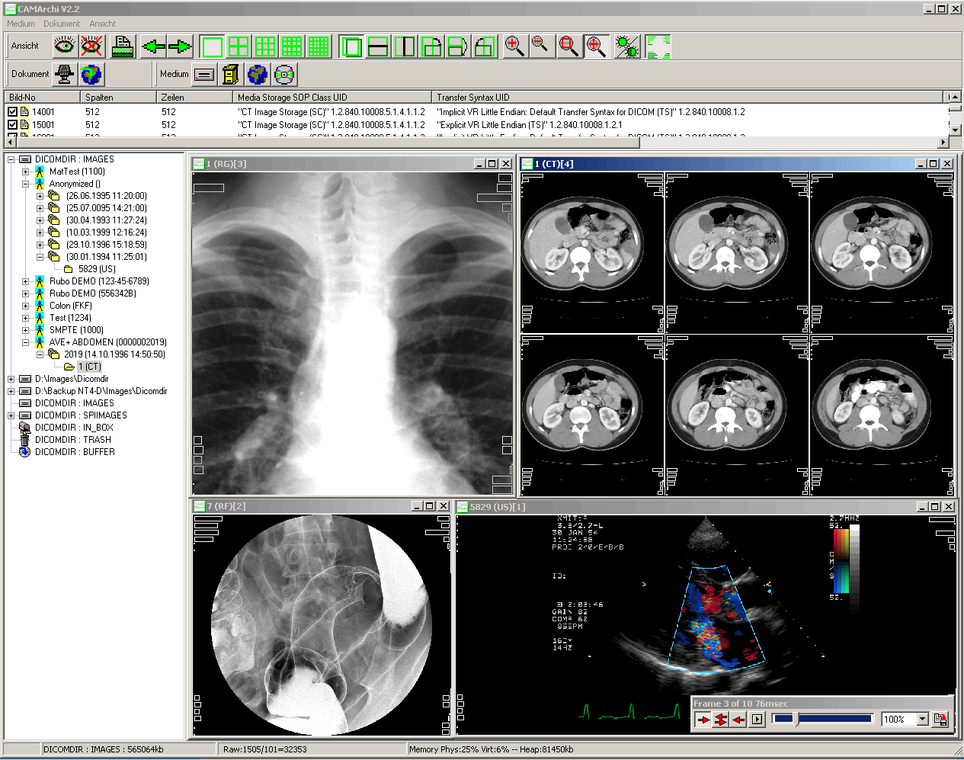Open the Medium menu
The height and width of the screenshot is (760, 964).
click(21, 24)
